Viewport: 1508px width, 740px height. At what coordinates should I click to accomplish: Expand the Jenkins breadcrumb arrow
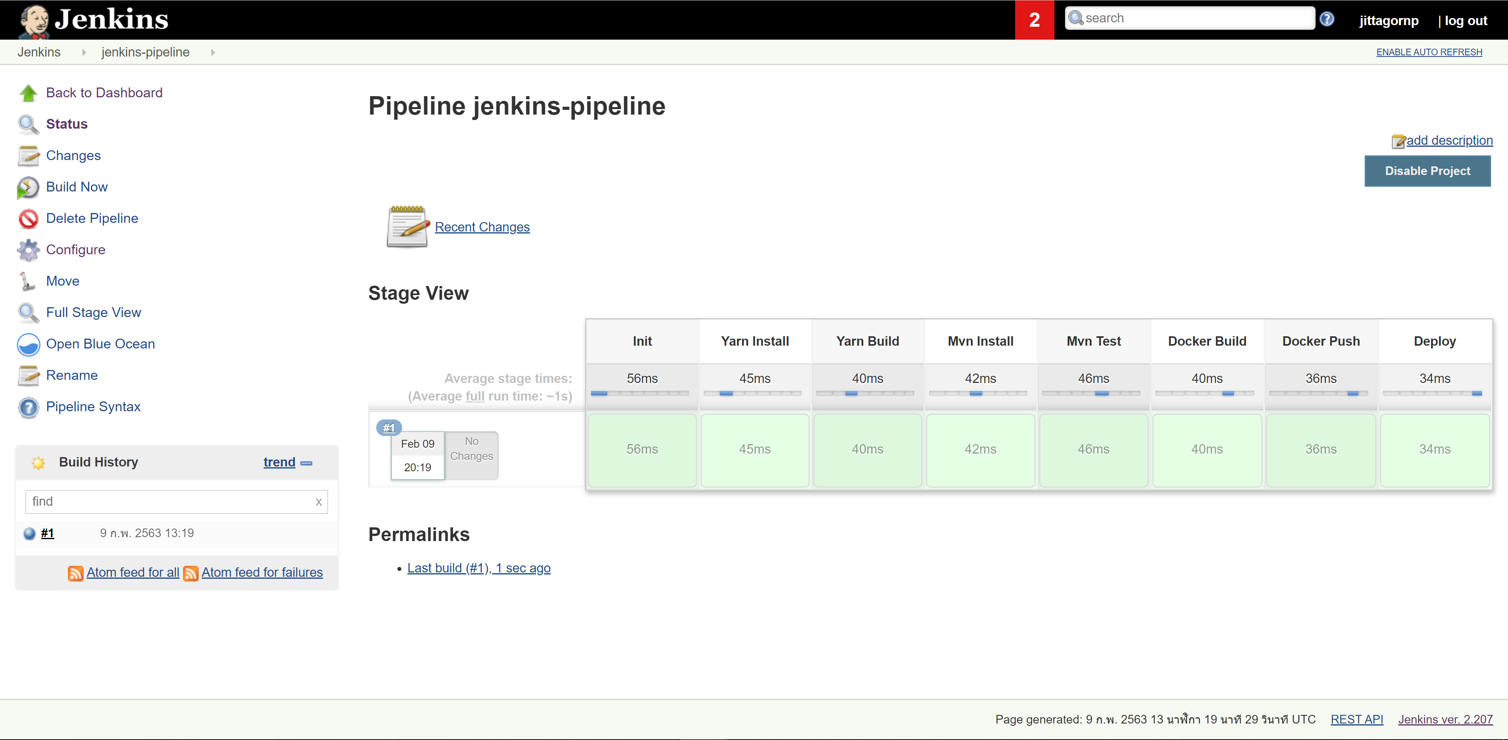point(84,53)
